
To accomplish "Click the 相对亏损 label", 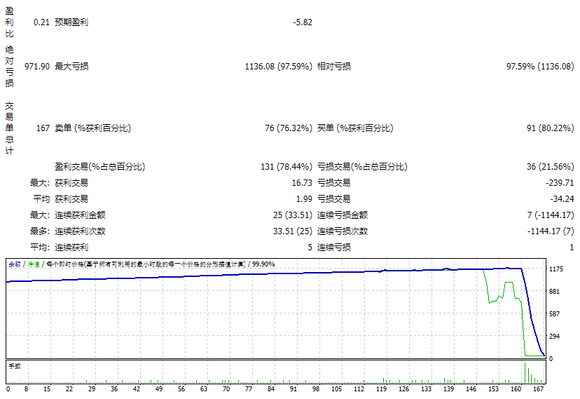I will 334,67.
